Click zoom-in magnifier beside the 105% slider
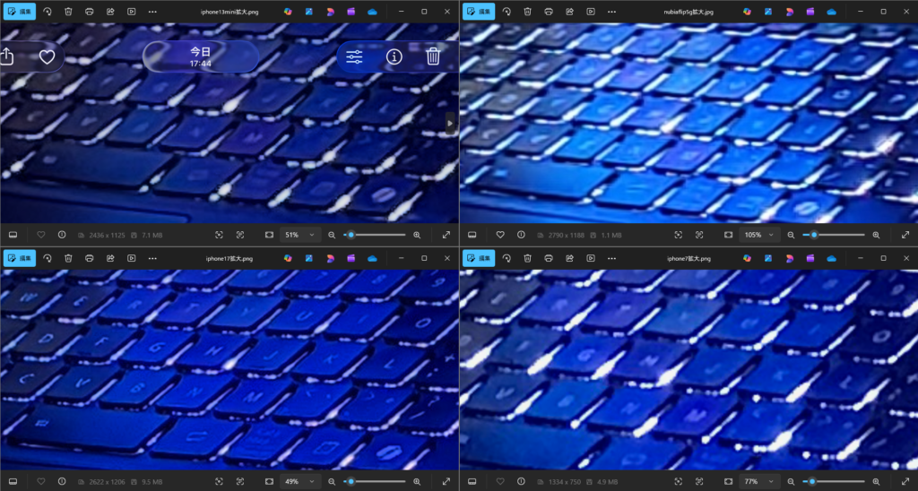The height and width of the screenshot is (491, 918). pos(876,235)
